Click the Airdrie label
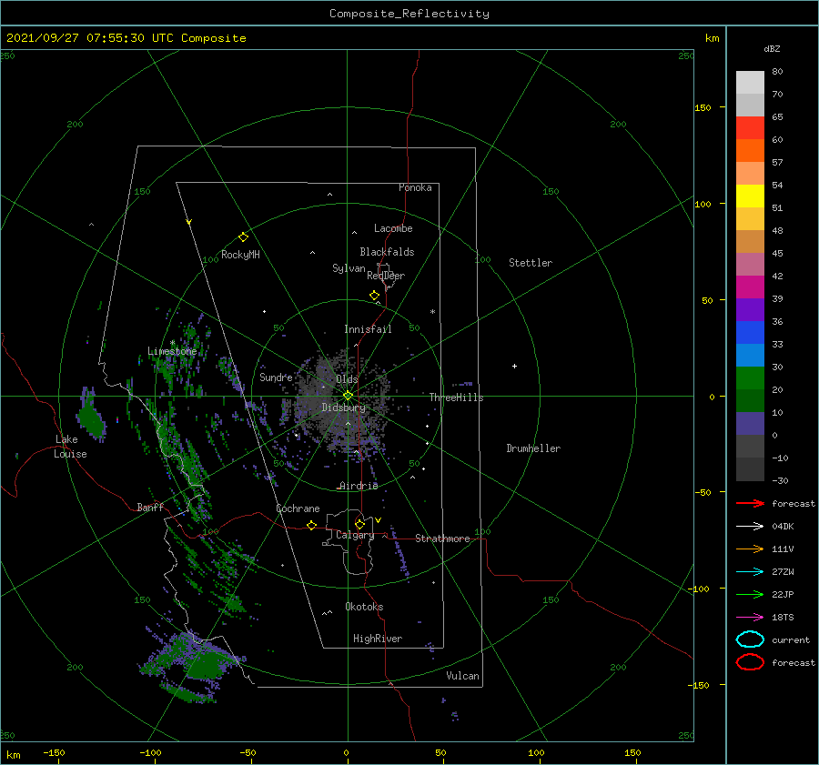 [359, 486]
